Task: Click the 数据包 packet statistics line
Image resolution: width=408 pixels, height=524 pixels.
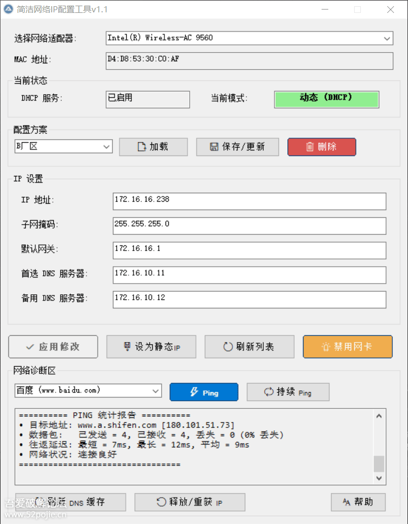Action: tap(152, 435)
